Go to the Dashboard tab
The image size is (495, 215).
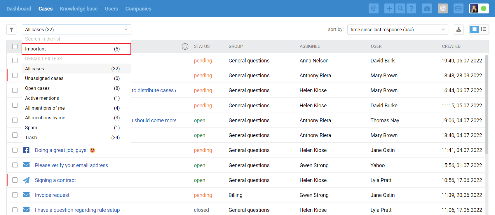click(19, 9)
